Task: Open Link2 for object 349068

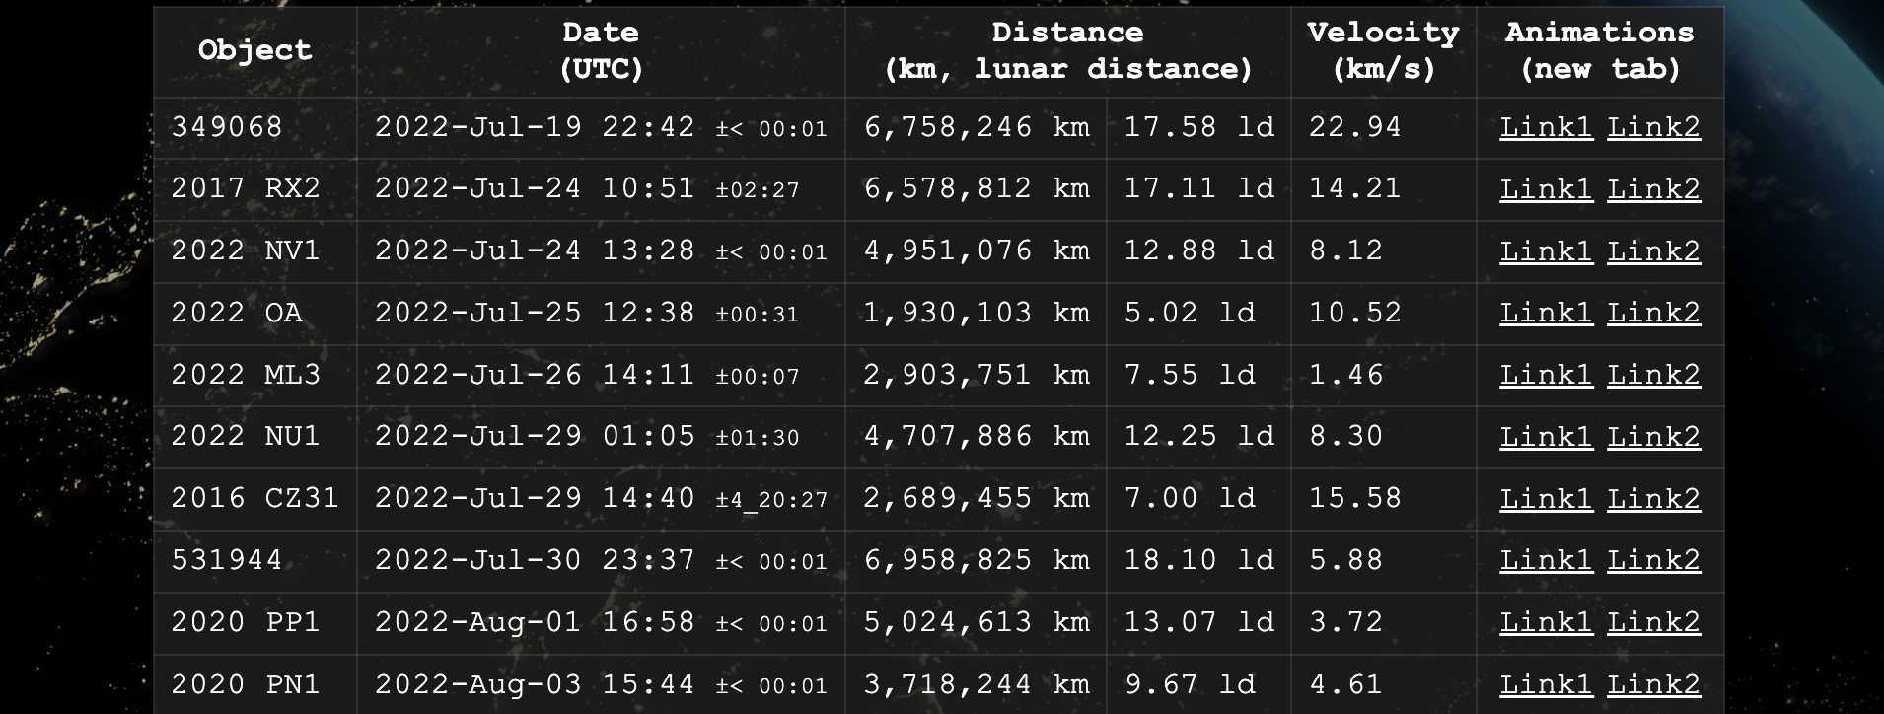Action: click(1653, 127)
